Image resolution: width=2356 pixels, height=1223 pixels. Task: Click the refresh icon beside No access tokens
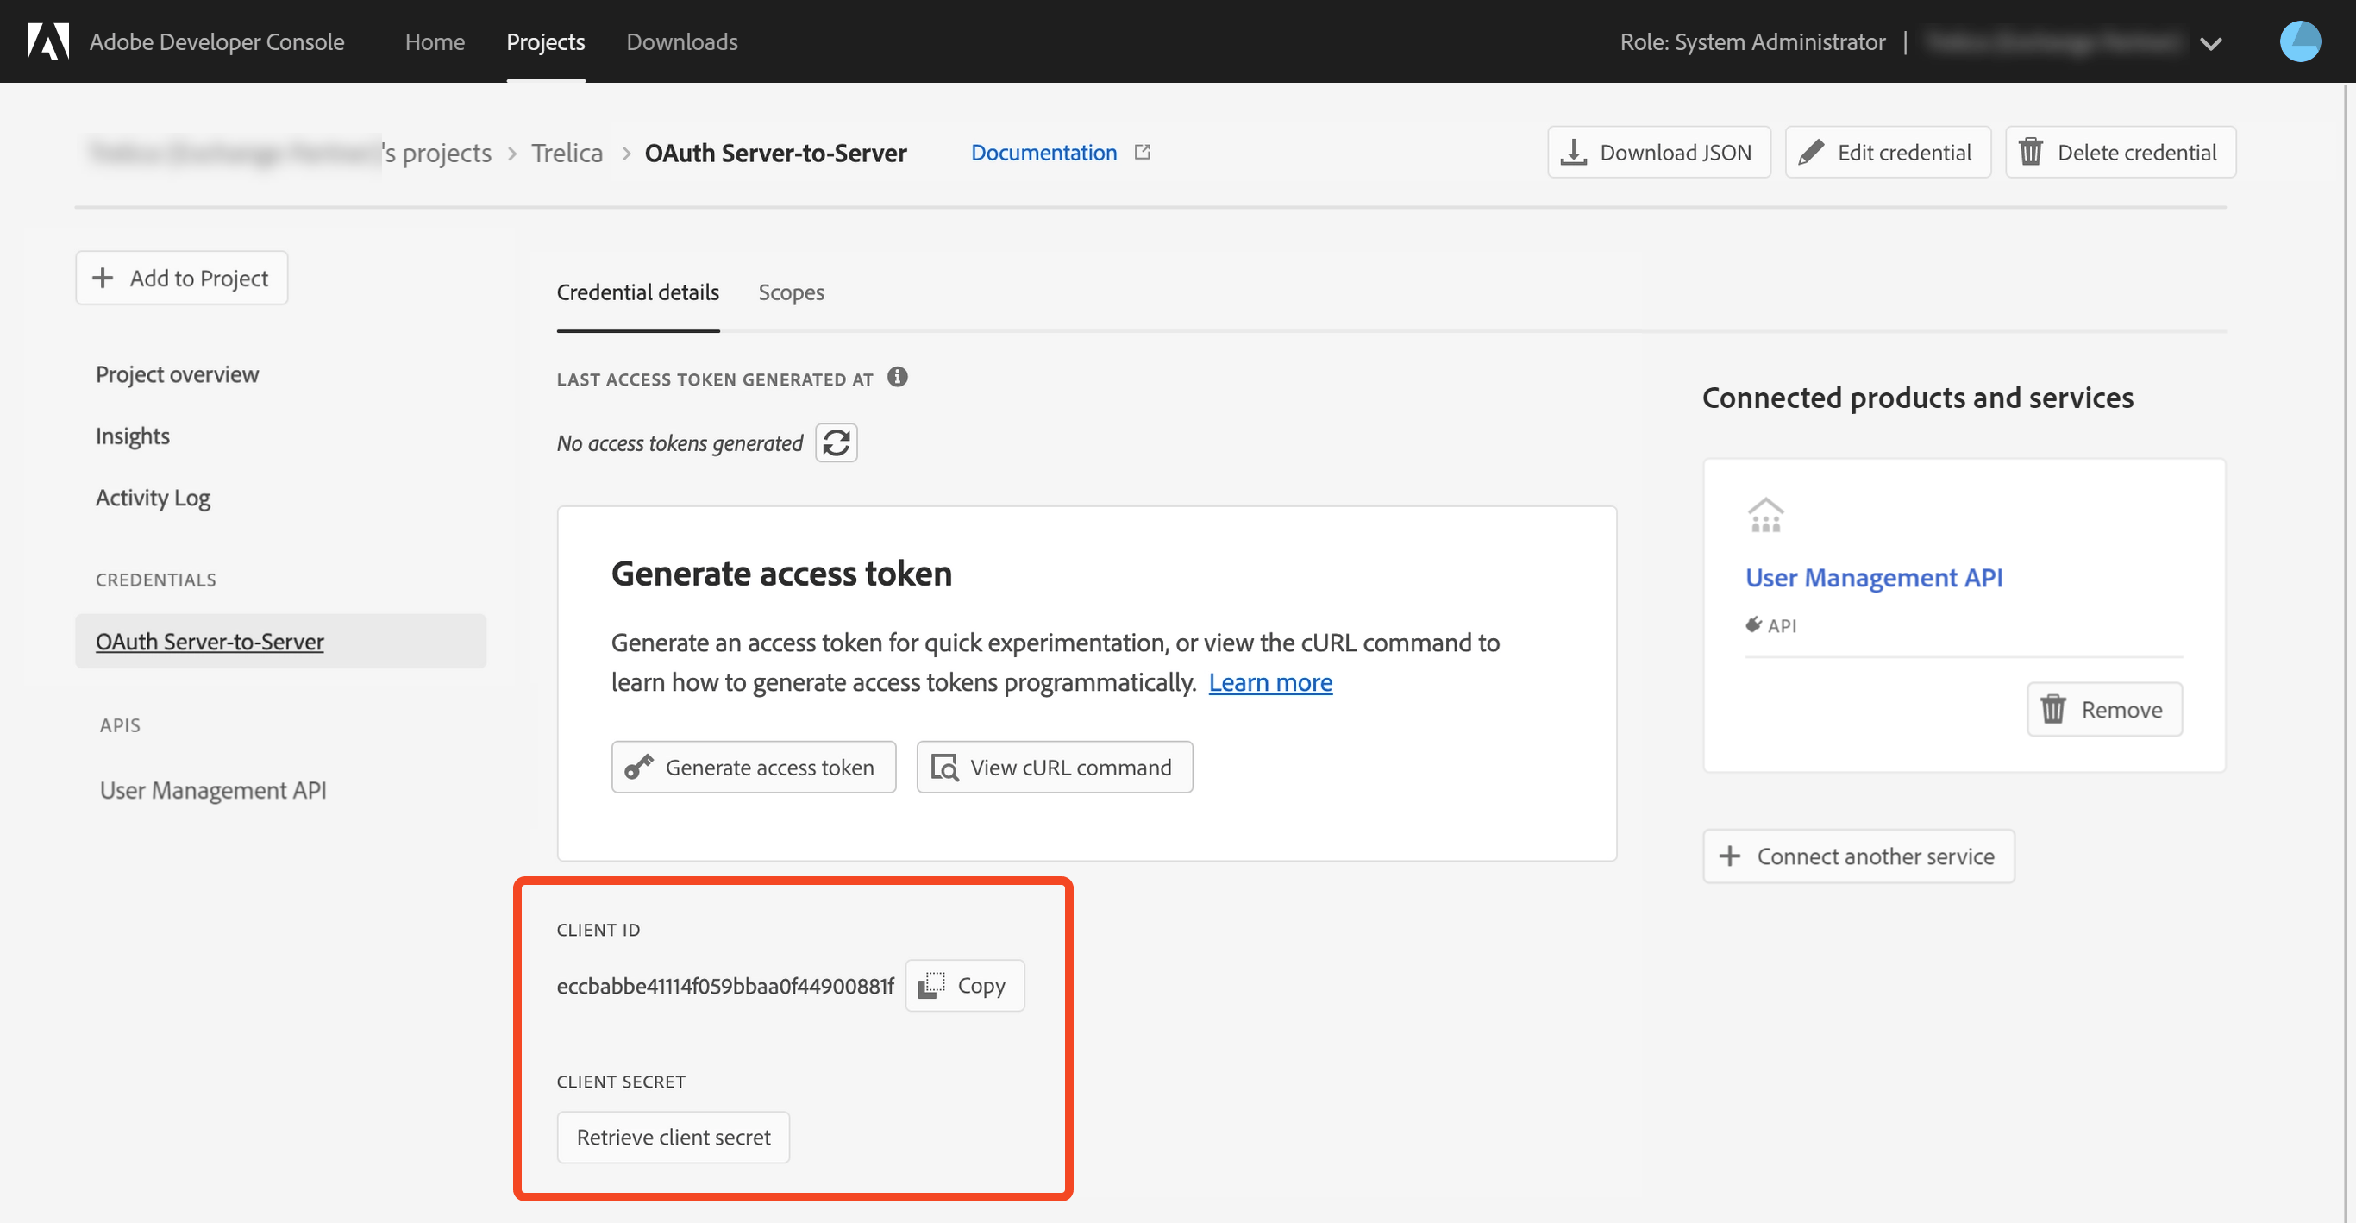(x=836, y=442)
